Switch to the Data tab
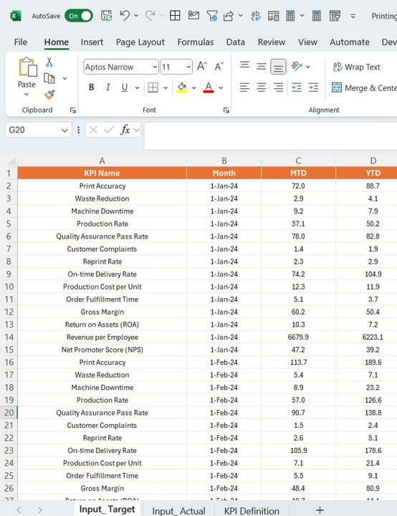Viewport: 397px width, 516px height. [236, 42]
